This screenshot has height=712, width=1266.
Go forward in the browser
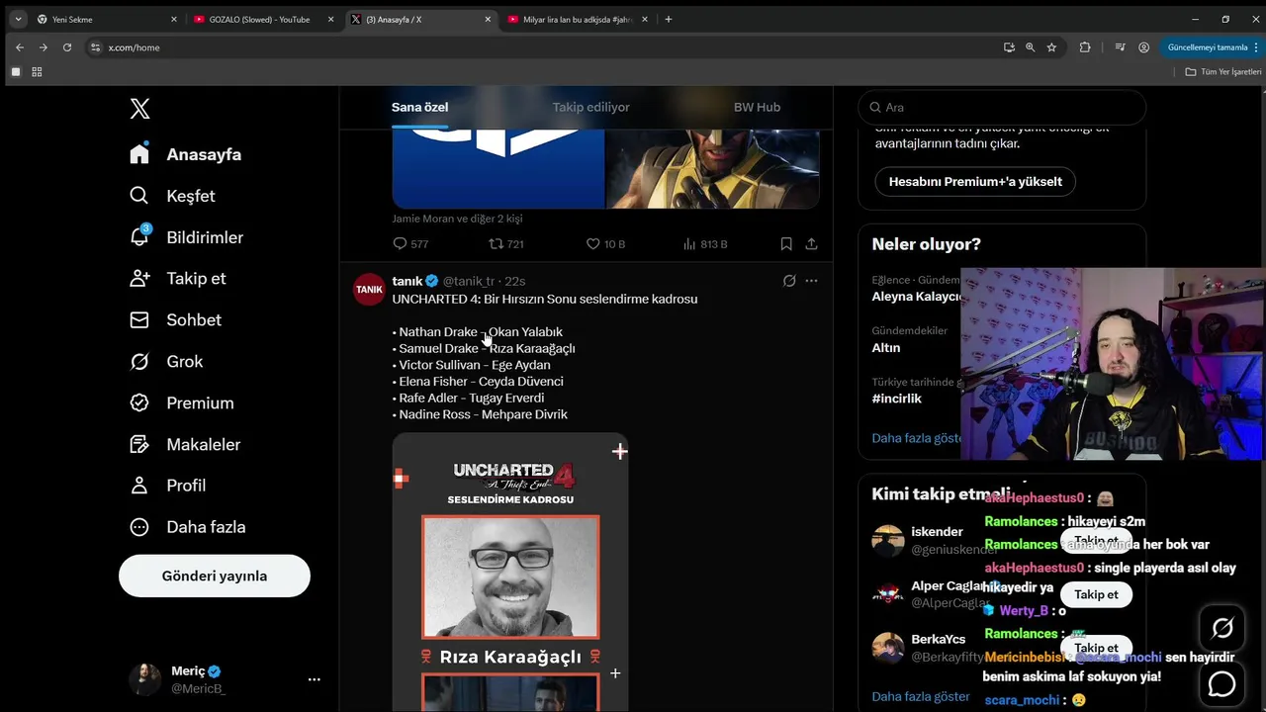coord(43,47)
